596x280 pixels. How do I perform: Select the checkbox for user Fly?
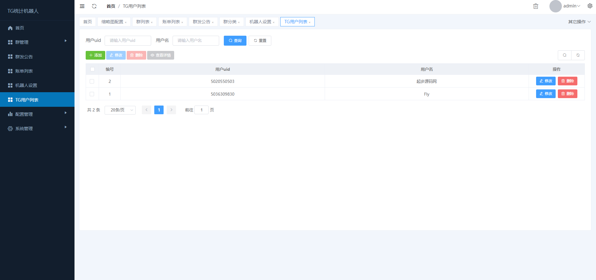coord(92,94)
